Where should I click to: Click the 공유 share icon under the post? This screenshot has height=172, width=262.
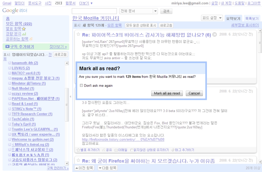point(104,150)
